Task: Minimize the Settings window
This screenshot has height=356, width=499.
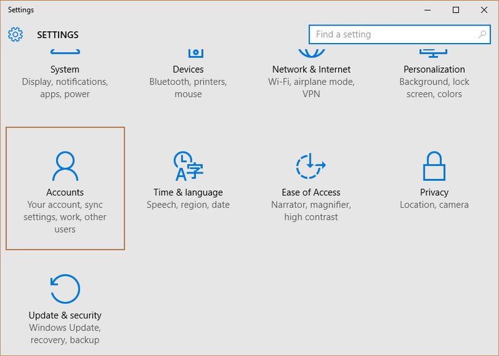Action: [428, 10]
